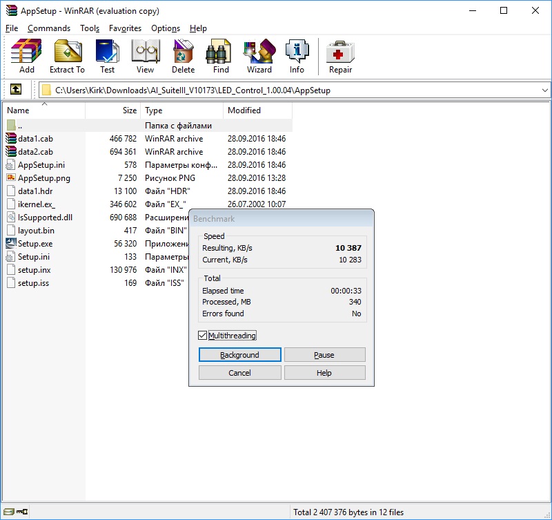Sort by the Type column header
552x520 pixels.
pyautogui.click(x=182, y=110)
